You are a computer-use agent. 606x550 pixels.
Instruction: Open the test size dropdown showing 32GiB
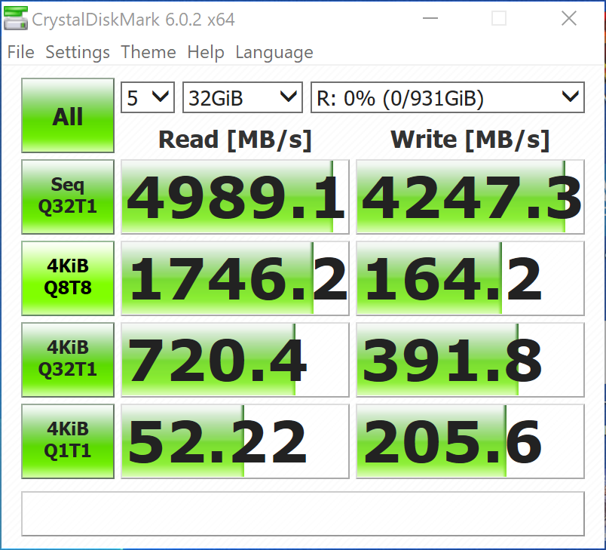[x=242, y=97]
